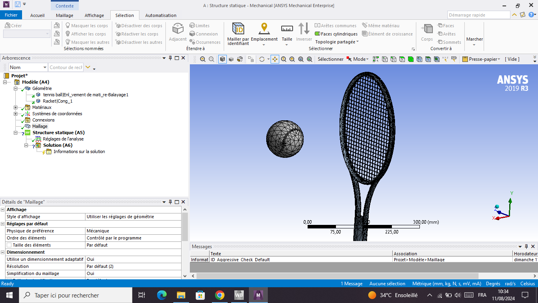Image resolution: width=538 pixels, height=303 pixels.
Task: Open the Presse-papier dropdown arrow
Action: 499,59
